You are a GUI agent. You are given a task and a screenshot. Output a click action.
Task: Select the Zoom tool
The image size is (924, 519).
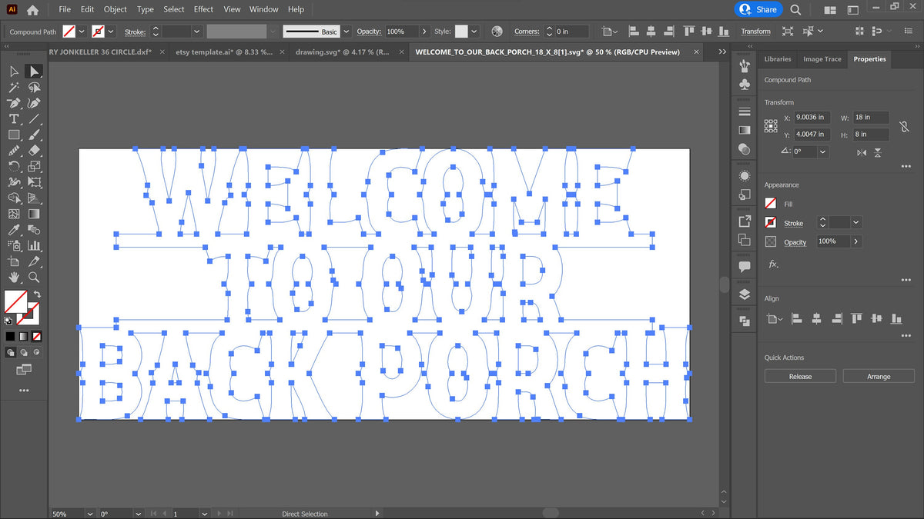tap(34, 278)
